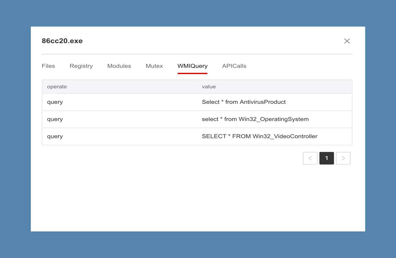Show the Modules tab
Image resolution: width=396 pixels, height=258 pixels.
(x=119, y=66)
